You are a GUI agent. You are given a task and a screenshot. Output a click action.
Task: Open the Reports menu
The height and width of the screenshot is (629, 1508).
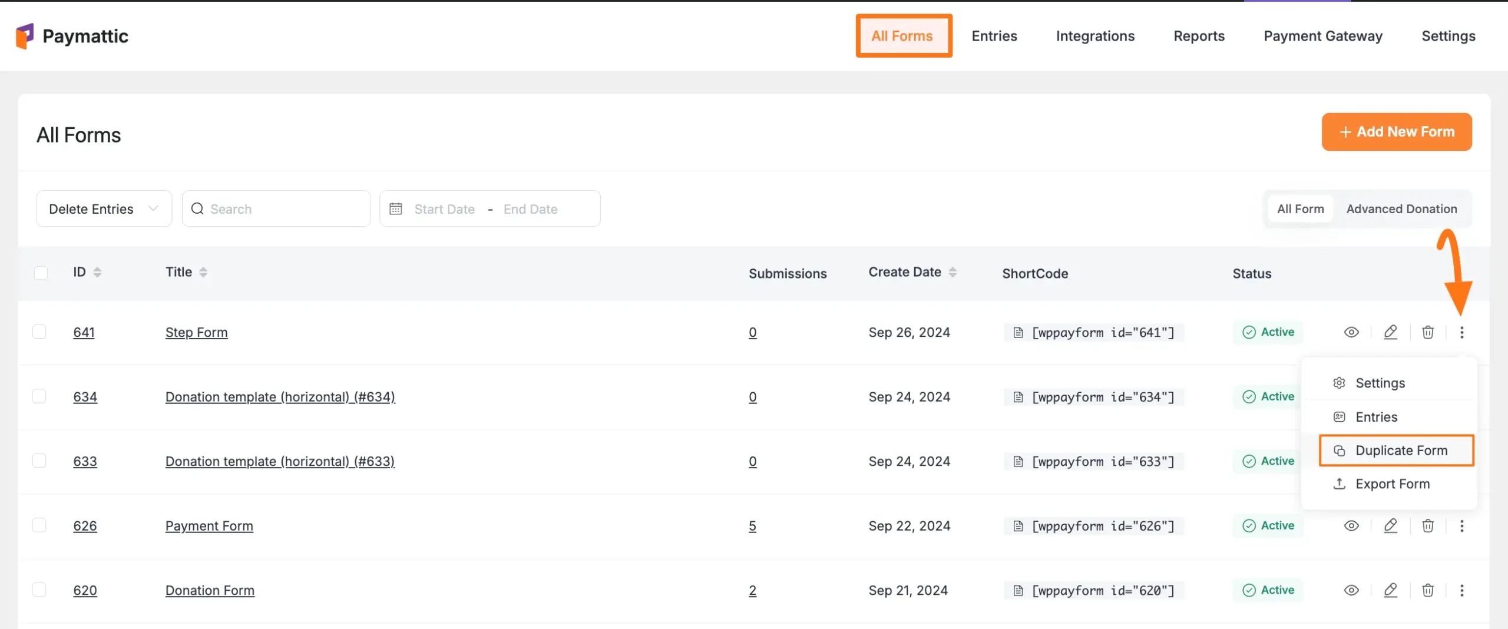pyautogui.click(x=1199, y=35)
